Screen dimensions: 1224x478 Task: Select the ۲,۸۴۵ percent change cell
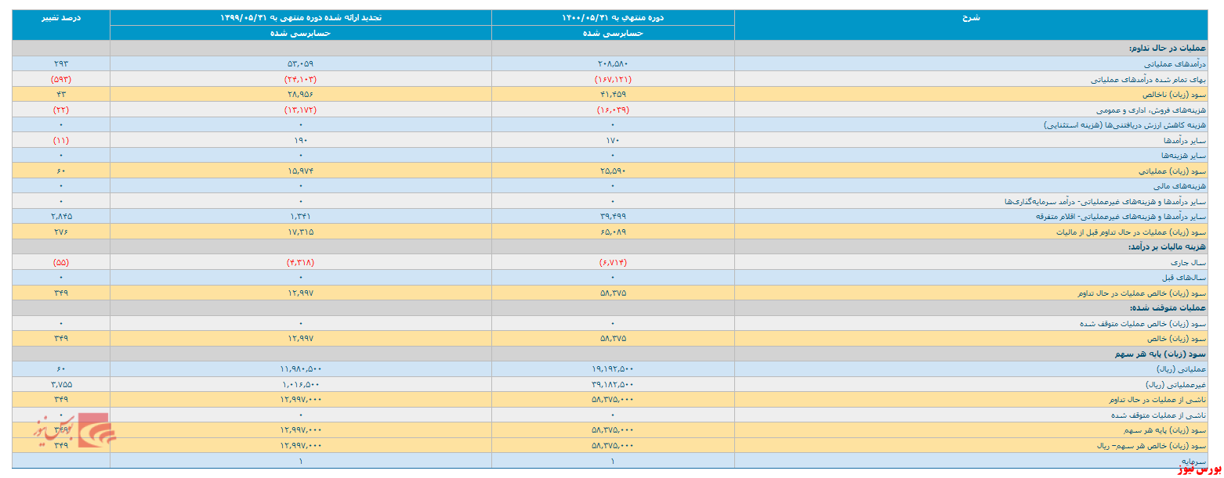click(x=60, y=216)
